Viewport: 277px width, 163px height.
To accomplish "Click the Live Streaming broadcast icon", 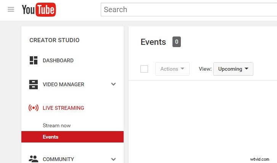I will coord(34,108).
